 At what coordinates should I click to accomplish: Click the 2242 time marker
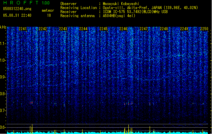[43, 29]
